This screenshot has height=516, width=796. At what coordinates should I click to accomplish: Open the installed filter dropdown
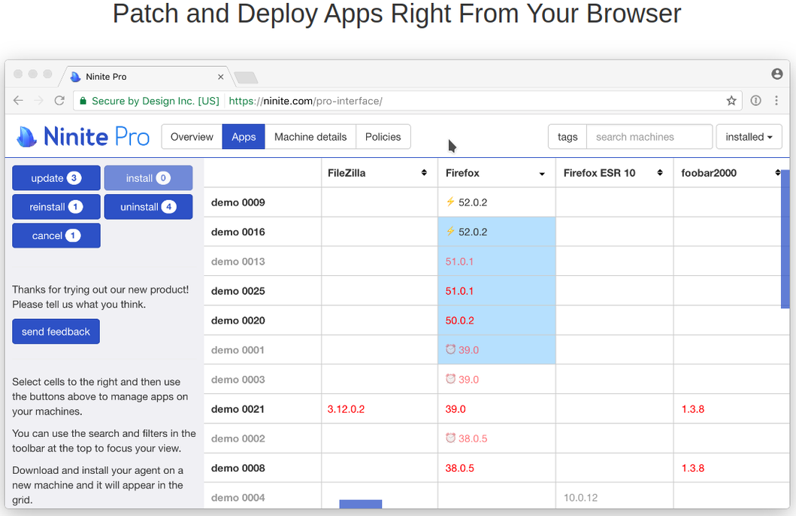click(x=749, y=137)
